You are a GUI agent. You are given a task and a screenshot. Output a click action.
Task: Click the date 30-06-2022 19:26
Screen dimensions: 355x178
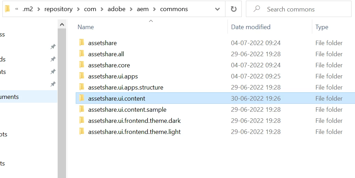(x=256, y=99)
